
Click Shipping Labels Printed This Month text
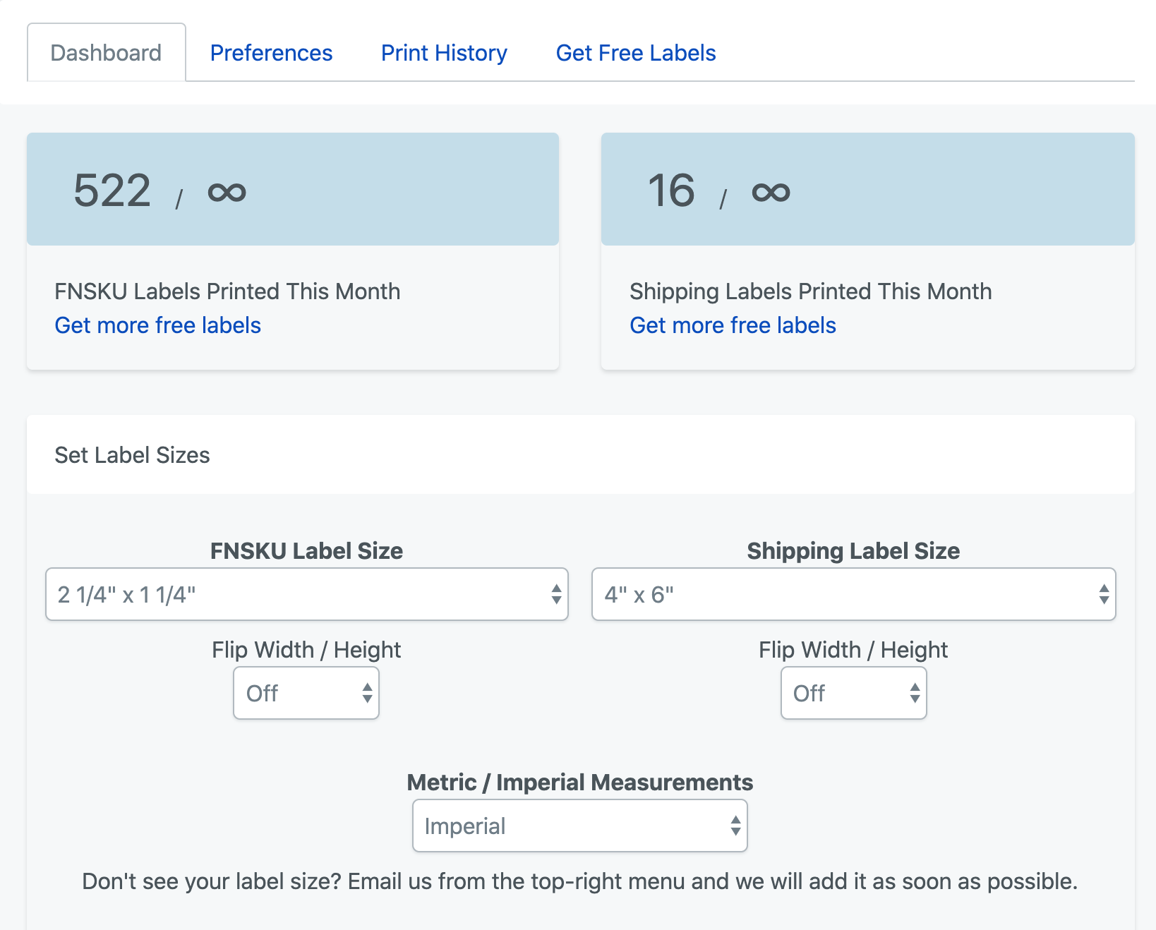coord(811,291)
